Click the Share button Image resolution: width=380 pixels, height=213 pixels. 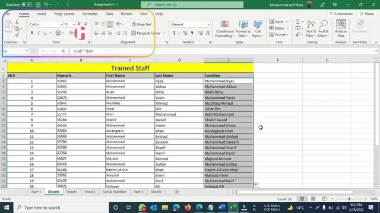(367, 14)
